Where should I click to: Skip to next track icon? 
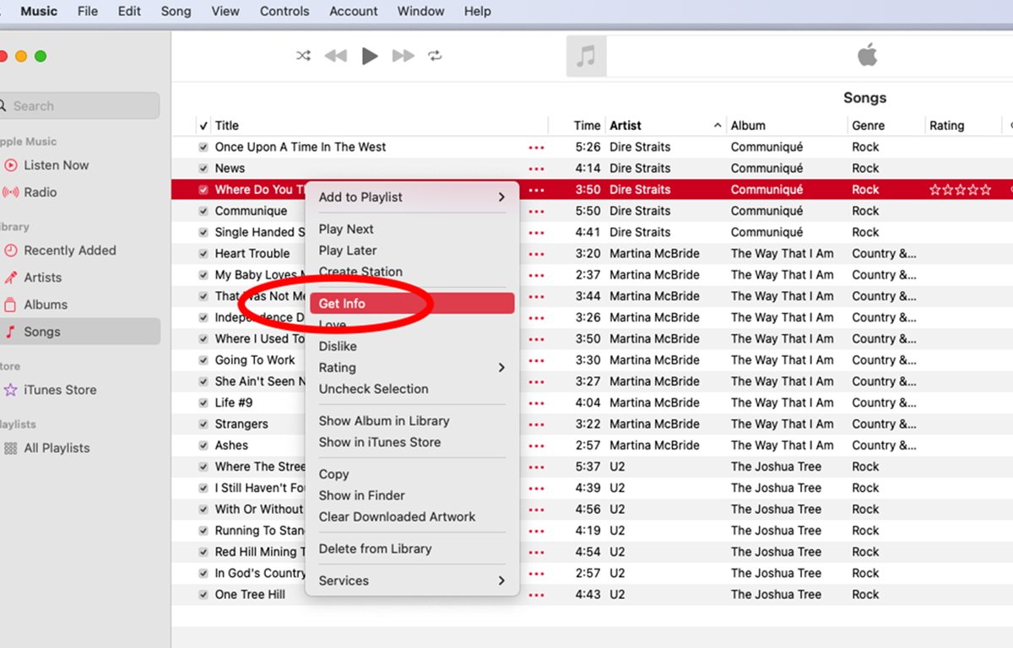(x=404, y=56)
